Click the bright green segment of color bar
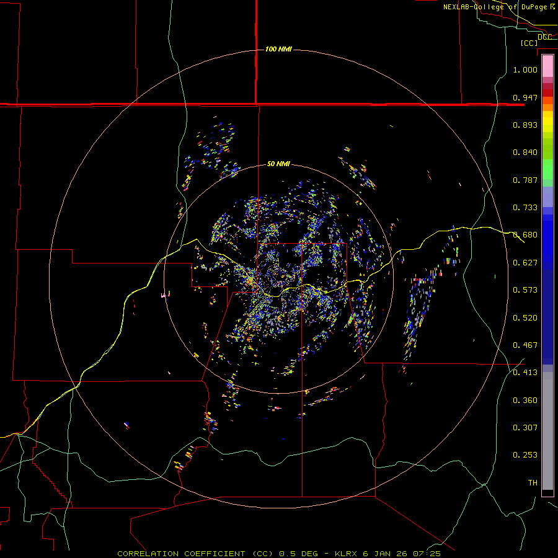 tap(547, 169)
